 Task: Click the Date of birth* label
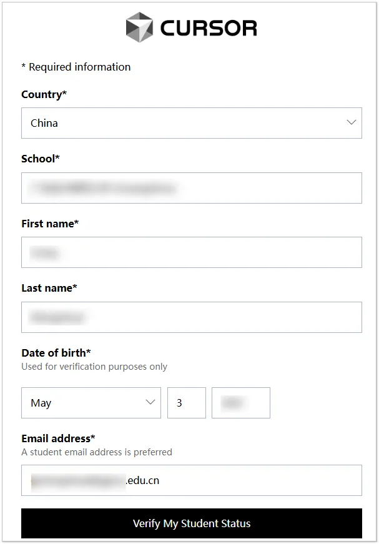point(56,353)
